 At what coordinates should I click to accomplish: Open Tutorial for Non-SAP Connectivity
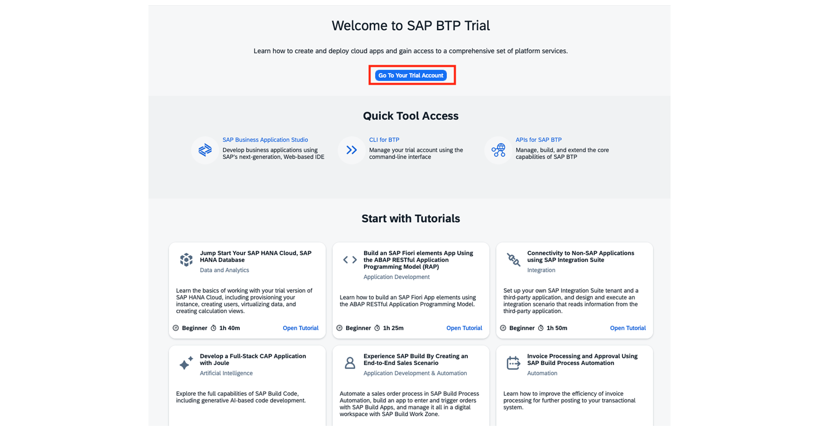pyautogui.click(x=628, y=328)
